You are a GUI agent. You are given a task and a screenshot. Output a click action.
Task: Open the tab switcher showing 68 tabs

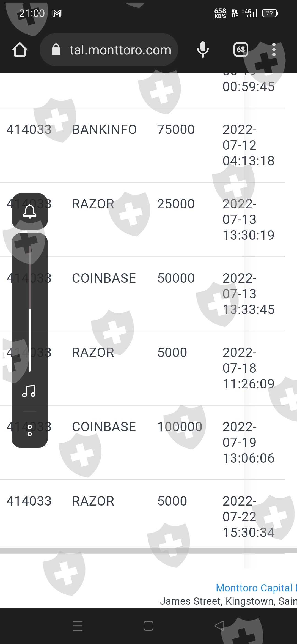(241, 50)
